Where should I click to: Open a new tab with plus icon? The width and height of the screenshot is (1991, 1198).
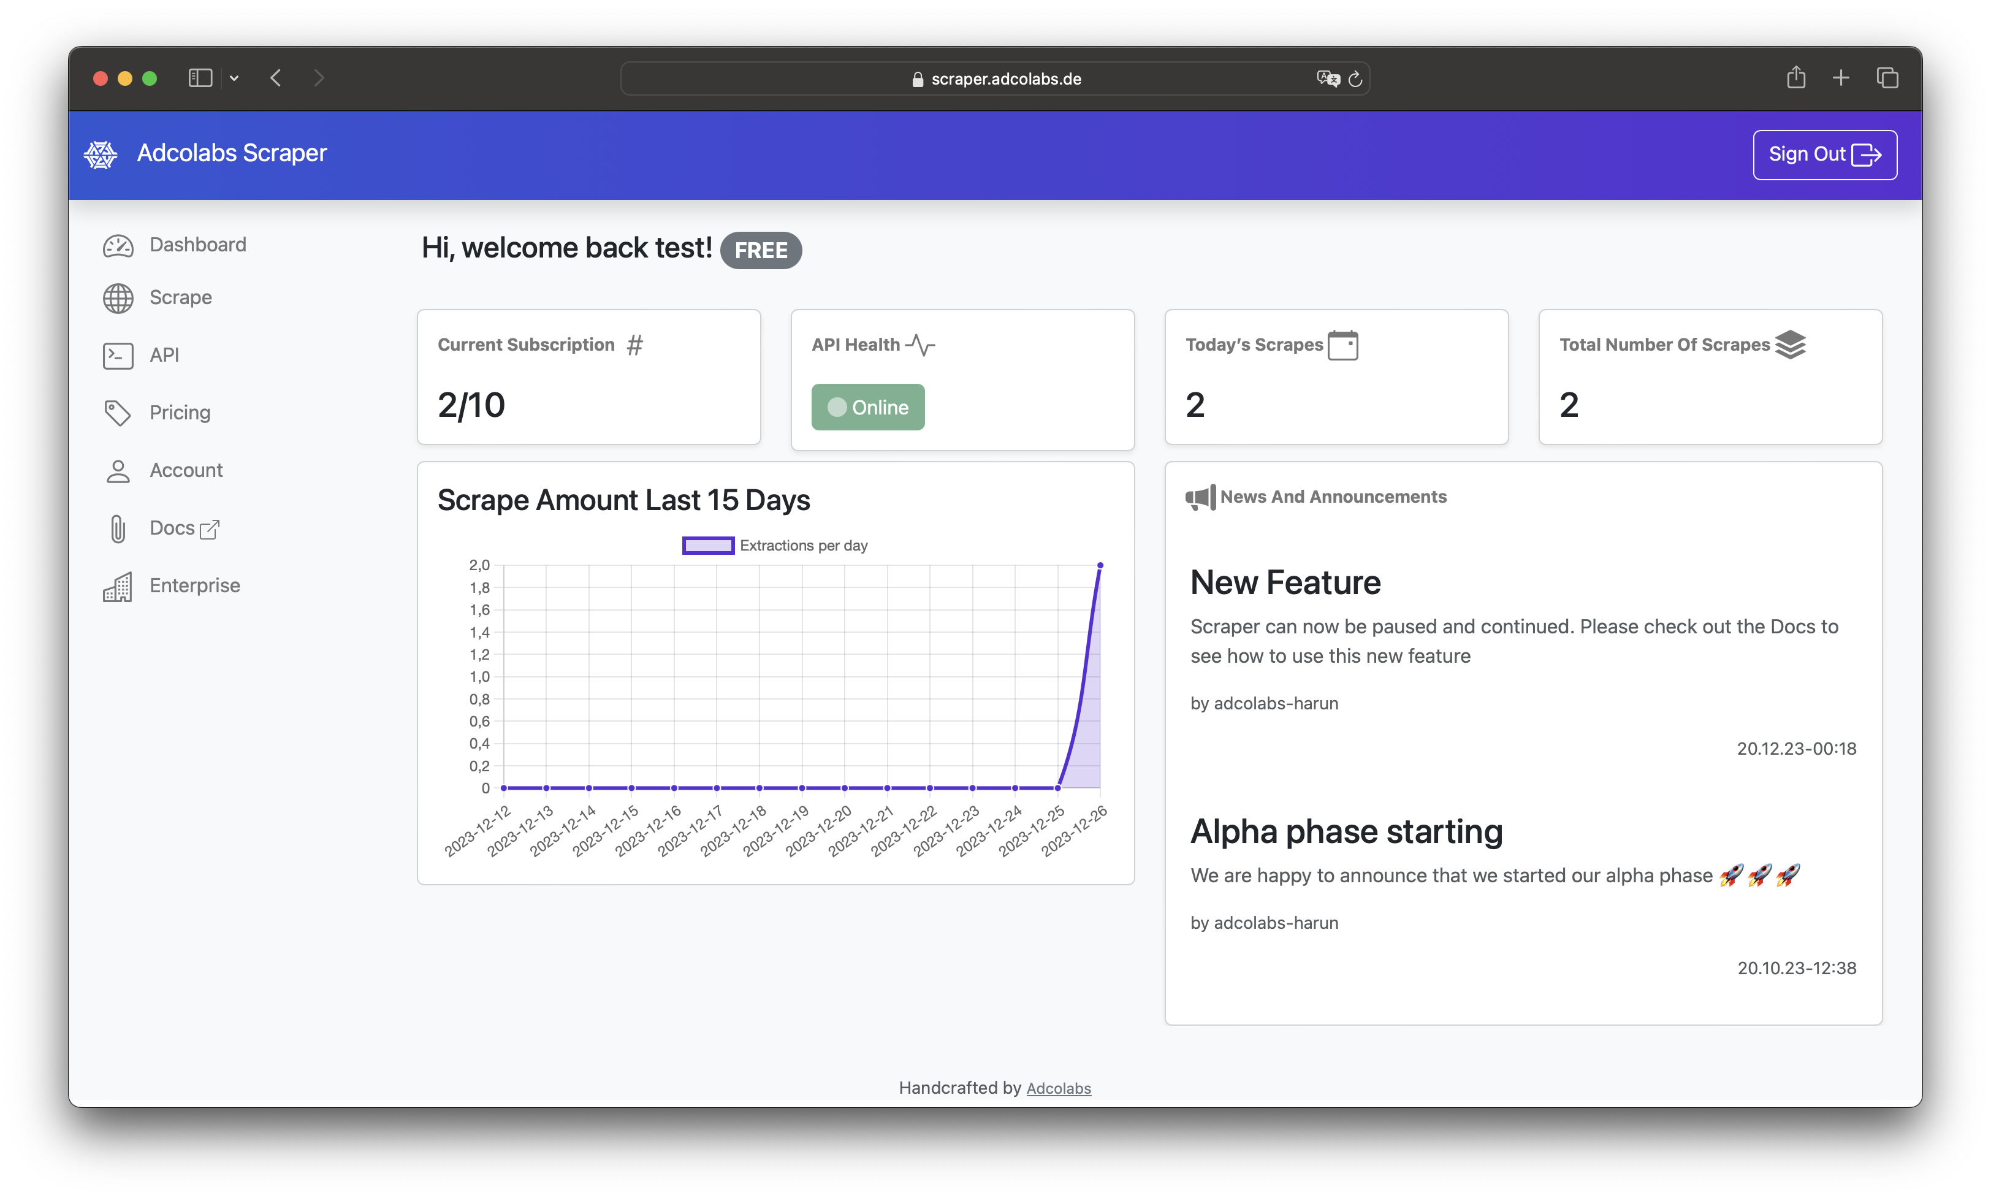click(x=1841, y=78)
